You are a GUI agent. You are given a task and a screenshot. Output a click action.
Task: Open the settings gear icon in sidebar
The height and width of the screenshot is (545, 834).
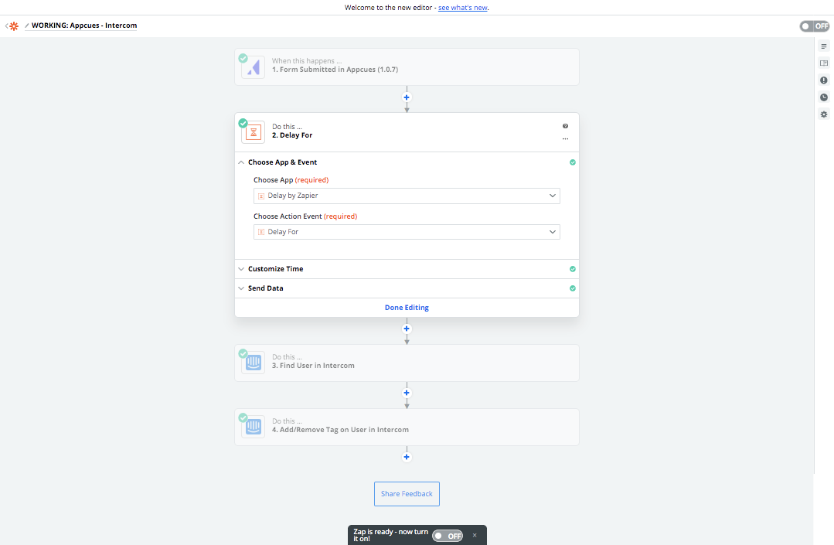click(x=824, y=114)
